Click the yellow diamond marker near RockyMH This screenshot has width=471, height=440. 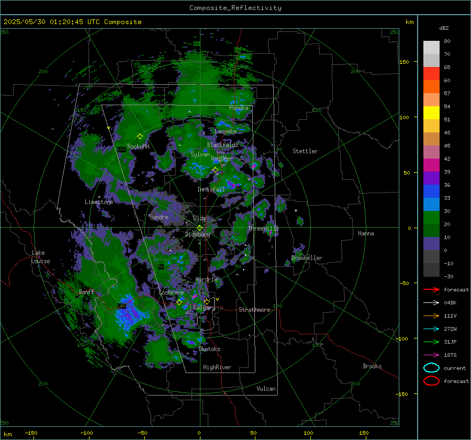point(140,137)
